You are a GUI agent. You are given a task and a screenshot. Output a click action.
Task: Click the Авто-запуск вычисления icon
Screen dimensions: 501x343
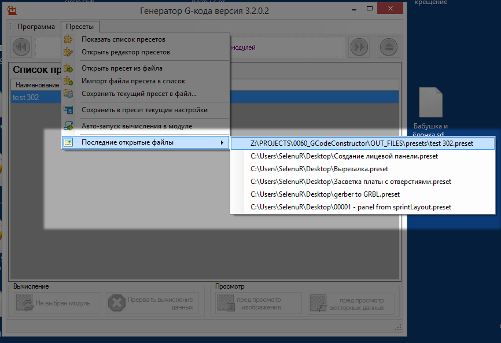68,126
